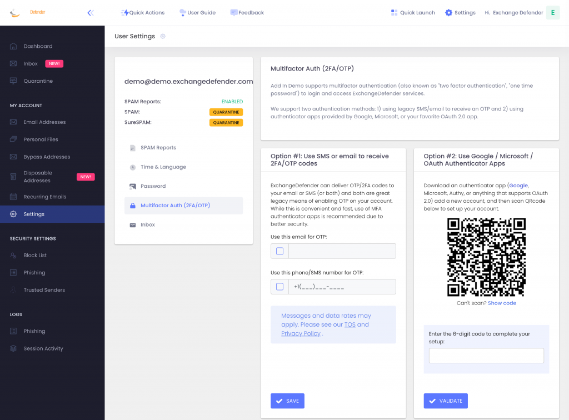Click the SPAM Reports document icon
Image resolution: width=569 pixels, height=420 pixels.
point(133,148)
